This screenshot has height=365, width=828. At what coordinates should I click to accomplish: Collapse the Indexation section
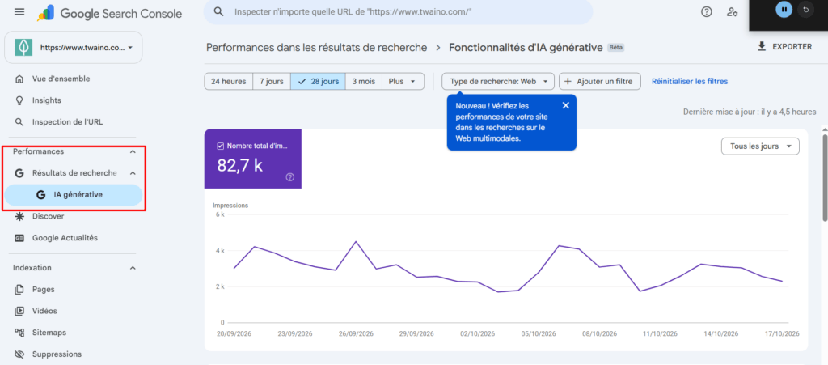pyautogui.click(x=133, y=268)
